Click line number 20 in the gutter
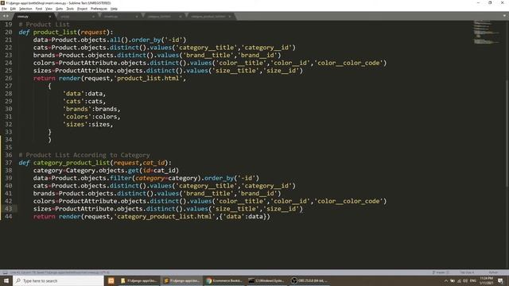Viewport: 509px width, 286px height. pyautogui.click(x=9, y=32)
